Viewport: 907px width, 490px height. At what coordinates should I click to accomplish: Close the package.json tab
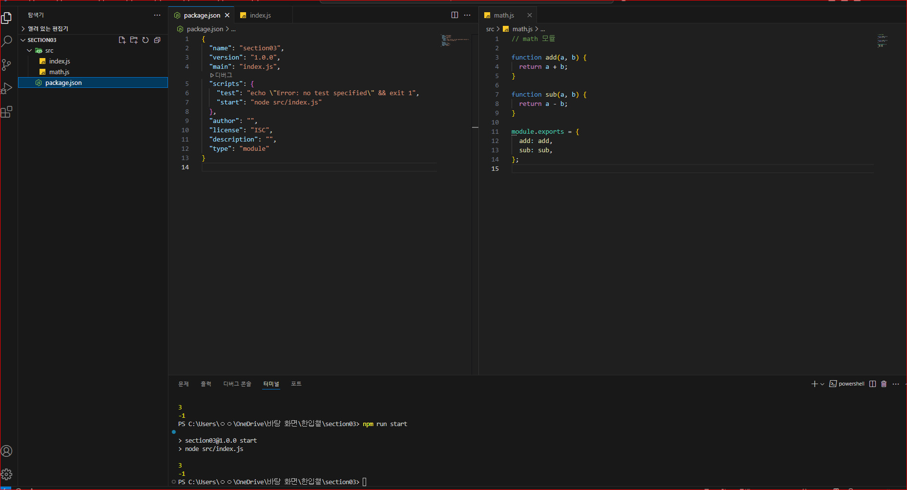pos(227,15)
